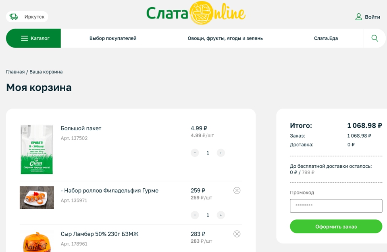The image size is (387, 252).
Task: Open Выбор покупателей menu item
Action: click(113, 38)
